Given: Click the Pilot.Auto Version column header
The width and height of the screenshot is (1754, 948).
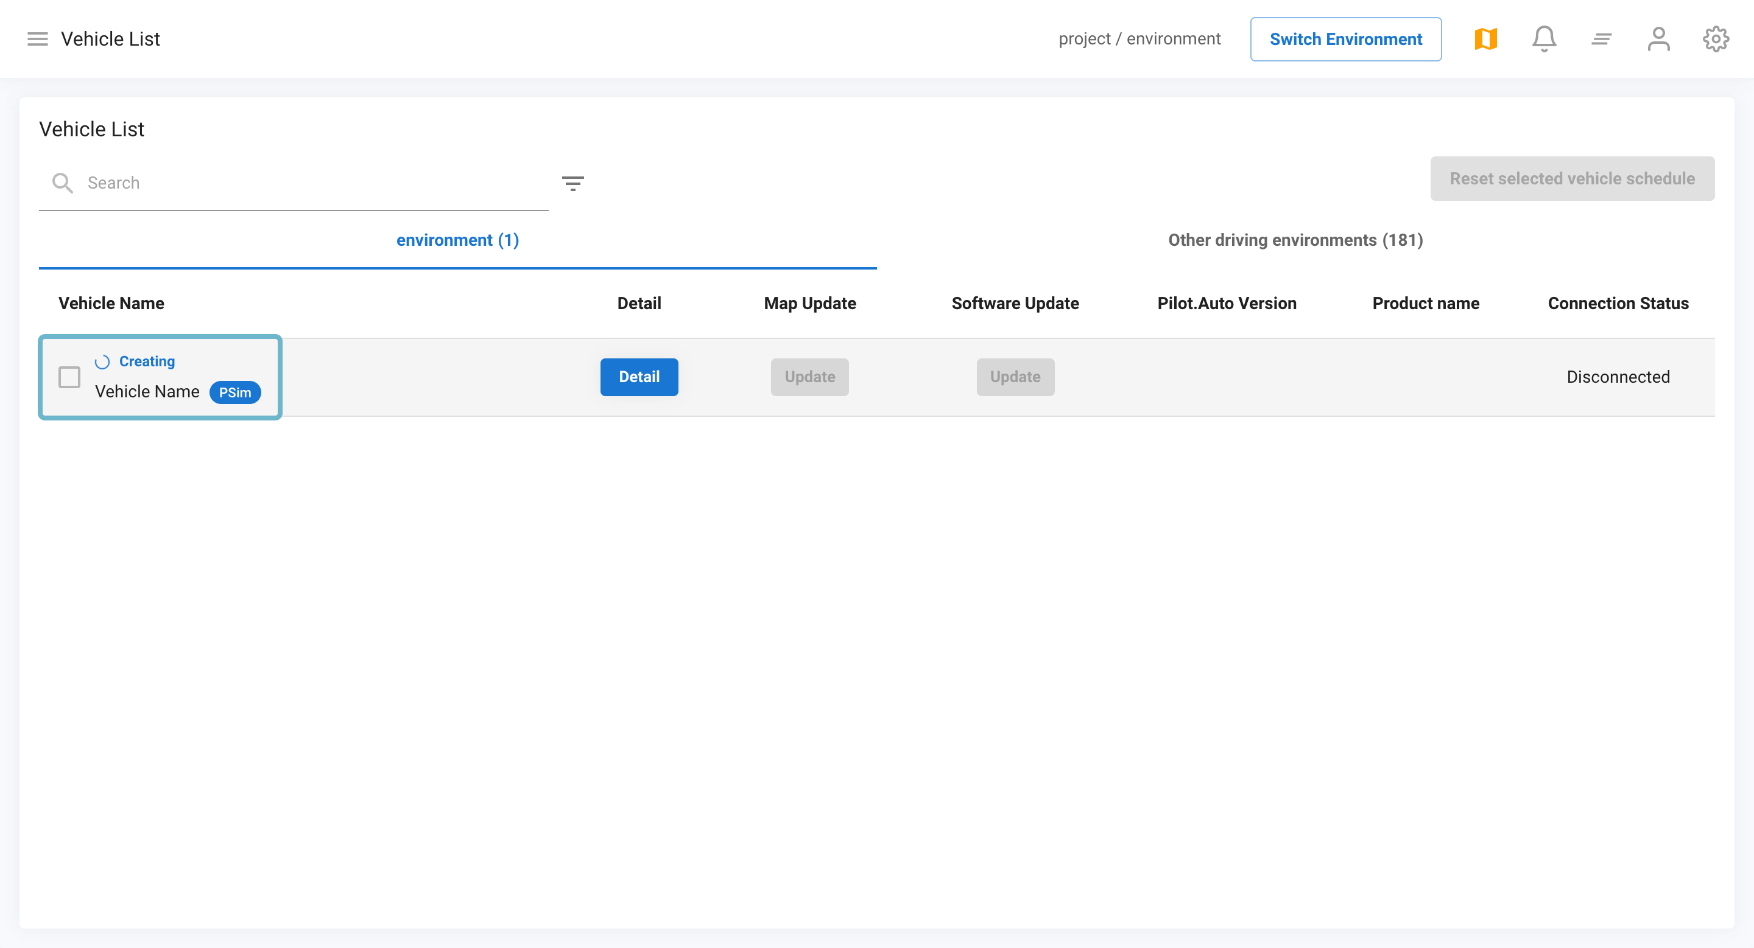Looking at the screenshot, I should coord(1227,303).
